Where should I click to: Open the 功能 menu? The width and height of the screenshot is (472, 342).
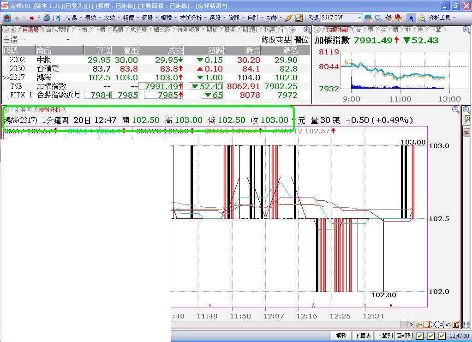[274, 18]
